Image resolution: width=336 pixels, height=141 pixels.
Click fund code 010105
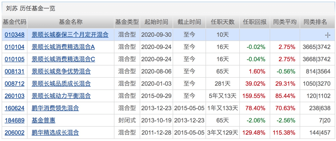pyautogui.click(x=14, y=59)
